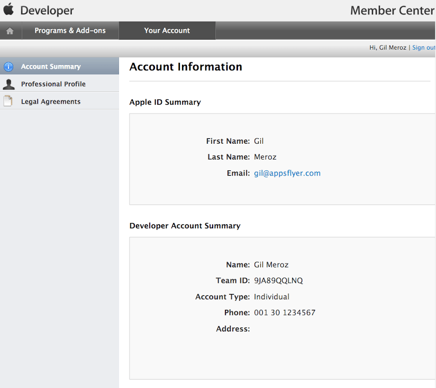This screenshot has height=388, width=436.
Task: Click the 'Address:' label
Action: (233, 329)
